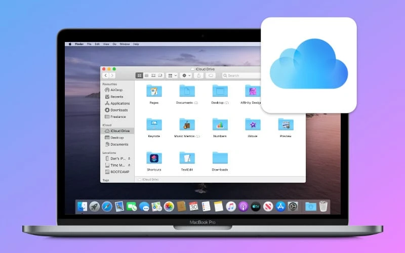The image size is (405, 253).
Task: Launch Safari from the Dock
Action: tap(107, 206)
